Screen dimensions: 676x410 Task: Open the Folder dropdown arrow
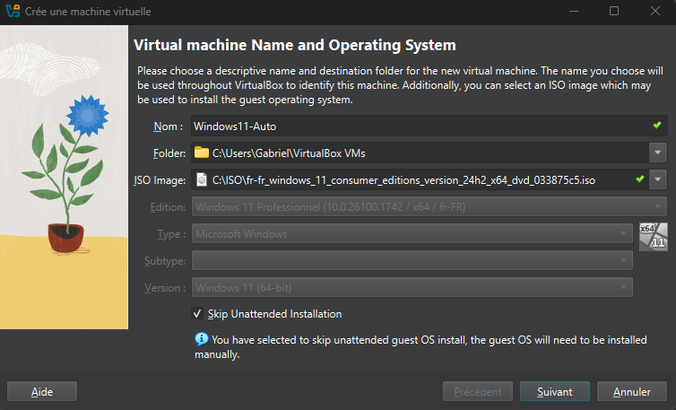click(658, 153)
